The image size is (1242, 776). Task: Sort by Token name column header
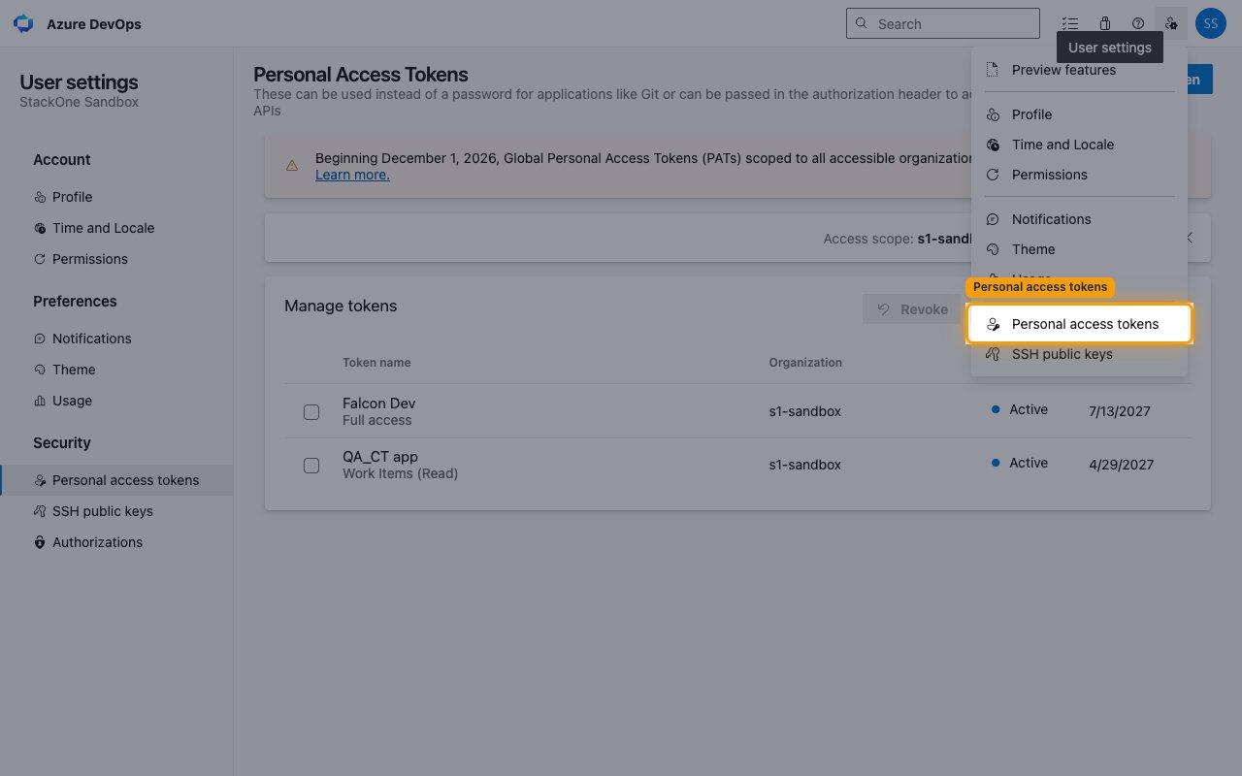376,363
